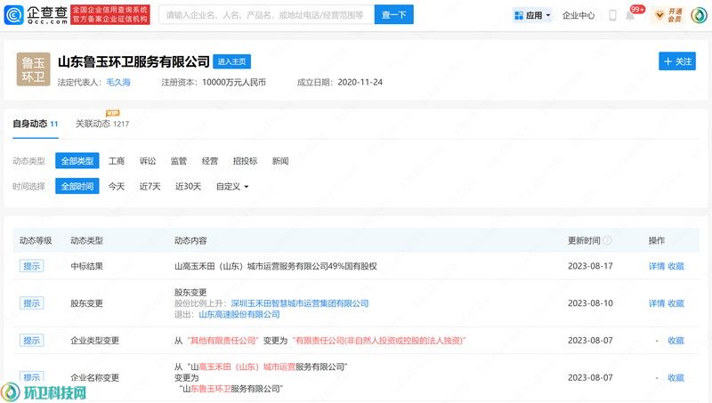The height and width of the screenshot is (403, 712).
Task: Follow company with 关注 button
Action: point(677,61)
